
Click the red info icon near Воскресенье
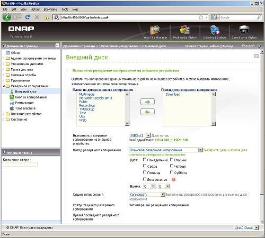(173, 180)
